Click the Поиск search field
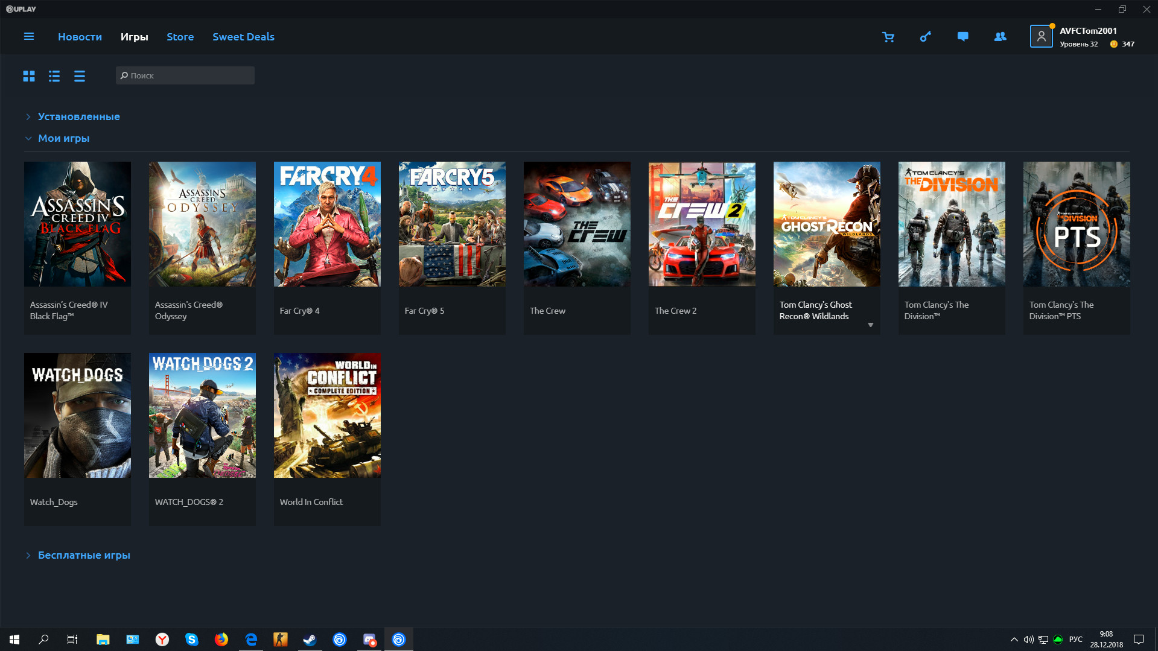 185,75
